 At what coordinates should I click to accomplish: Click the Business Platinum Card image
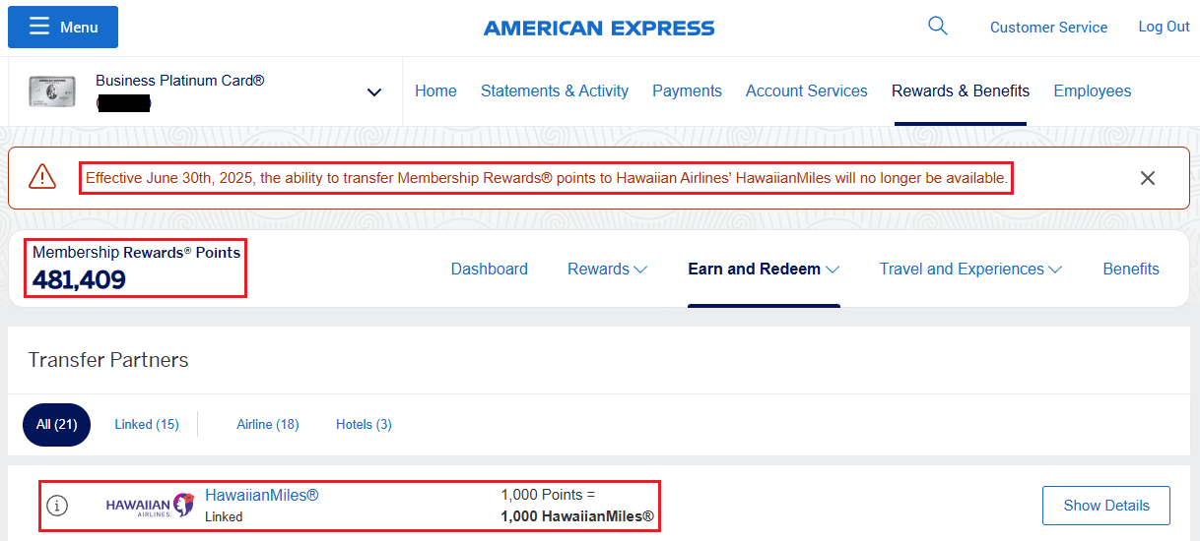tap(52, 91)
